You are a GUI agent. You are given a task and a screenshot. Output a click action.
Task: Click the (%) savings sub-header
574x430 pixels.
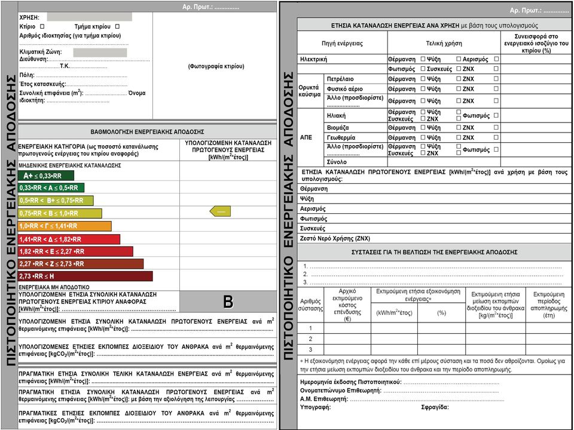442,313
